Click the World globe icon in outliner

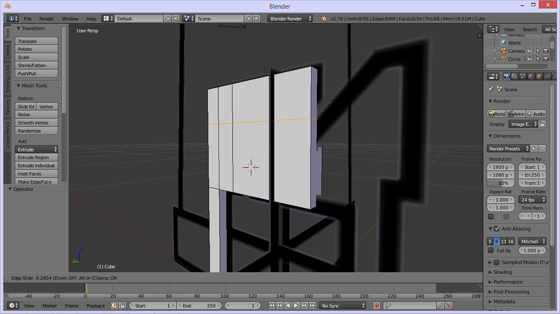(x=504, y=43)
